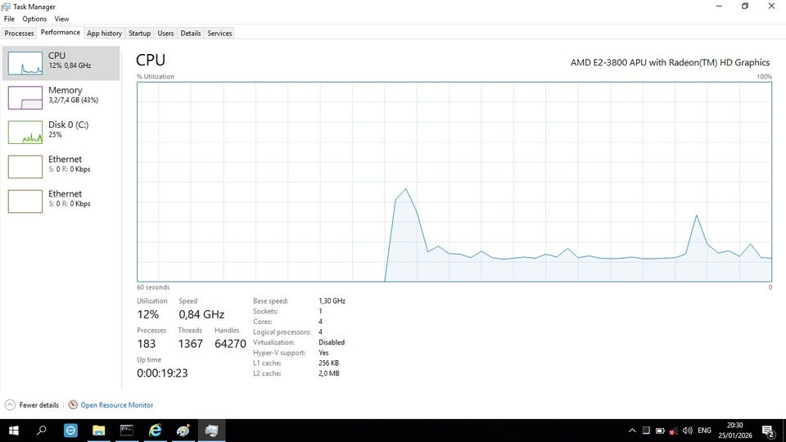Open the File menu

pyautogui.click(x=9, y=19)
